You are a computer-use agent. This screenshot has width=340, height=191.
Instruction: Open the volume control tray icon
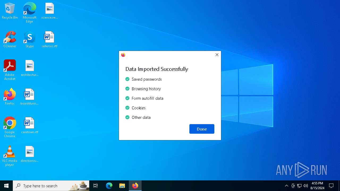[306, 186]
